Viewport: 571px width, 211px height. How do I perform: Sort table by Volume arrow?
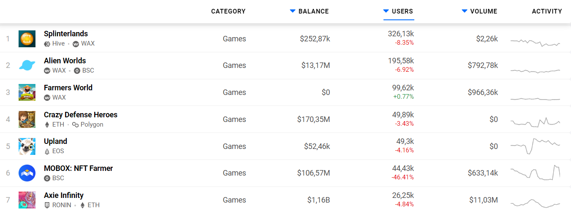465,11
